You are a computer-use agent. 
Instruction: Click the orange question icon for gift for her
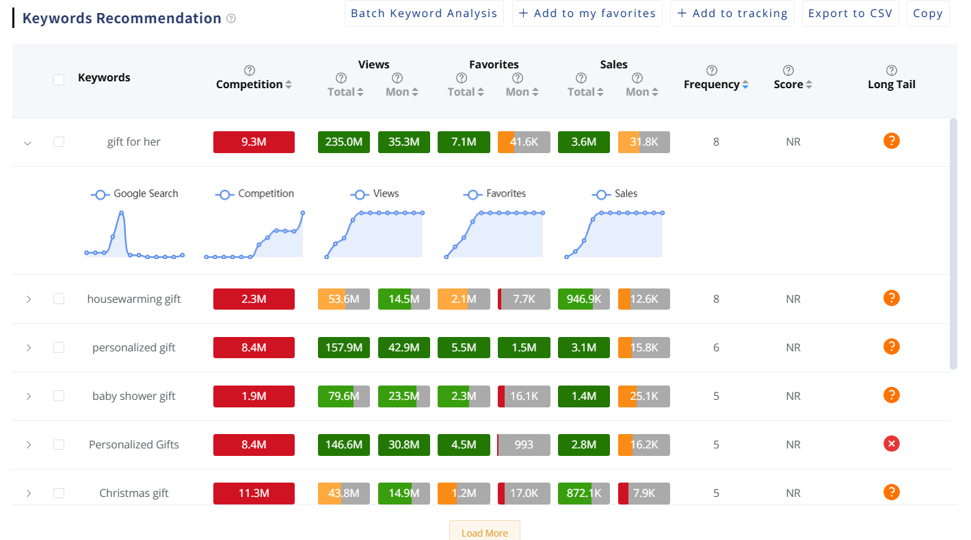(x=891, y=141)
